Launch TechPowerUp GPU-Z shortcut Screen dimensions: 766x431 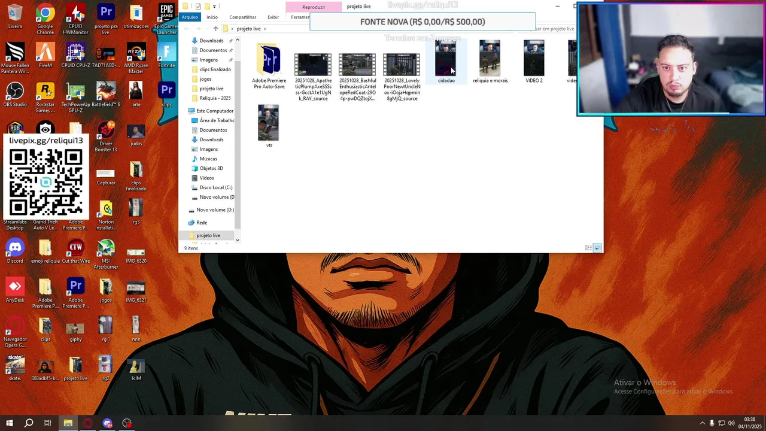click(x=75, y=98)
